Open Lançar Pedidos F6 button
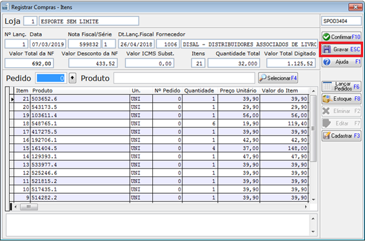 [x=341, y=87]
